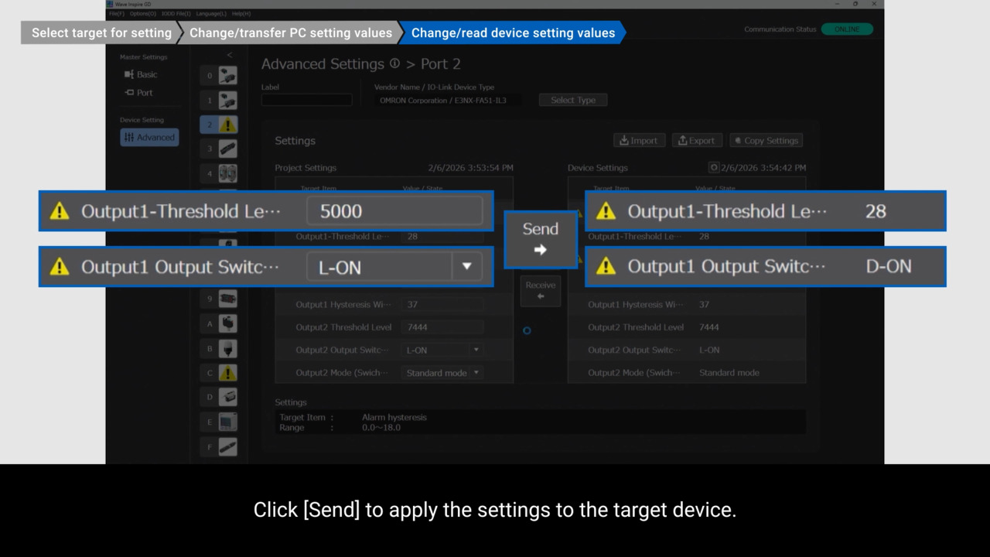Expand the Output2 Output Switch dropdown
Image resolution: width=990 pixels, height=557 pixels.
[476, 350]
